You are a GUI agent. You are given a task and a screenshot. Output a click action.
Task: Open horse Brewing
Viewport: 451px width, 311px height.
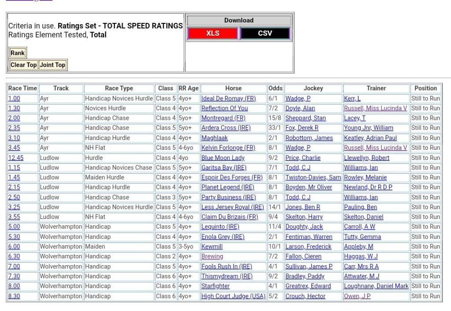coord(212,256)
